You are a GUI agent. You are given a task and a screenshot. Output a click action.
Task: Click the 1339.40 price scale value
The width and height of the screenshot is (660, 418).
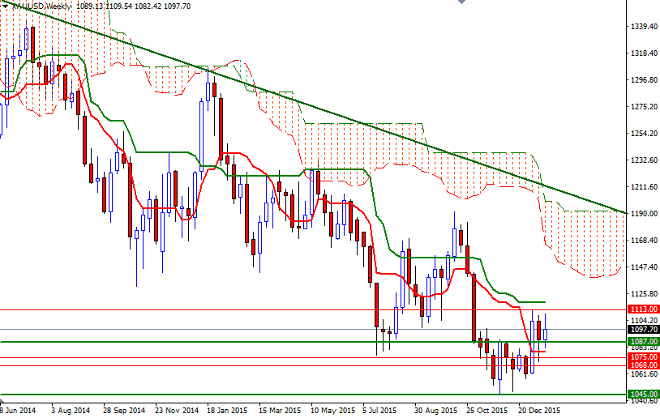tap(644, 27)
